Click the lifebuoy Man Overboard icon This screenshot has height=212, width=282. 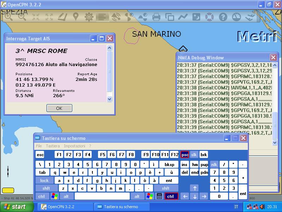coord(209,17)
